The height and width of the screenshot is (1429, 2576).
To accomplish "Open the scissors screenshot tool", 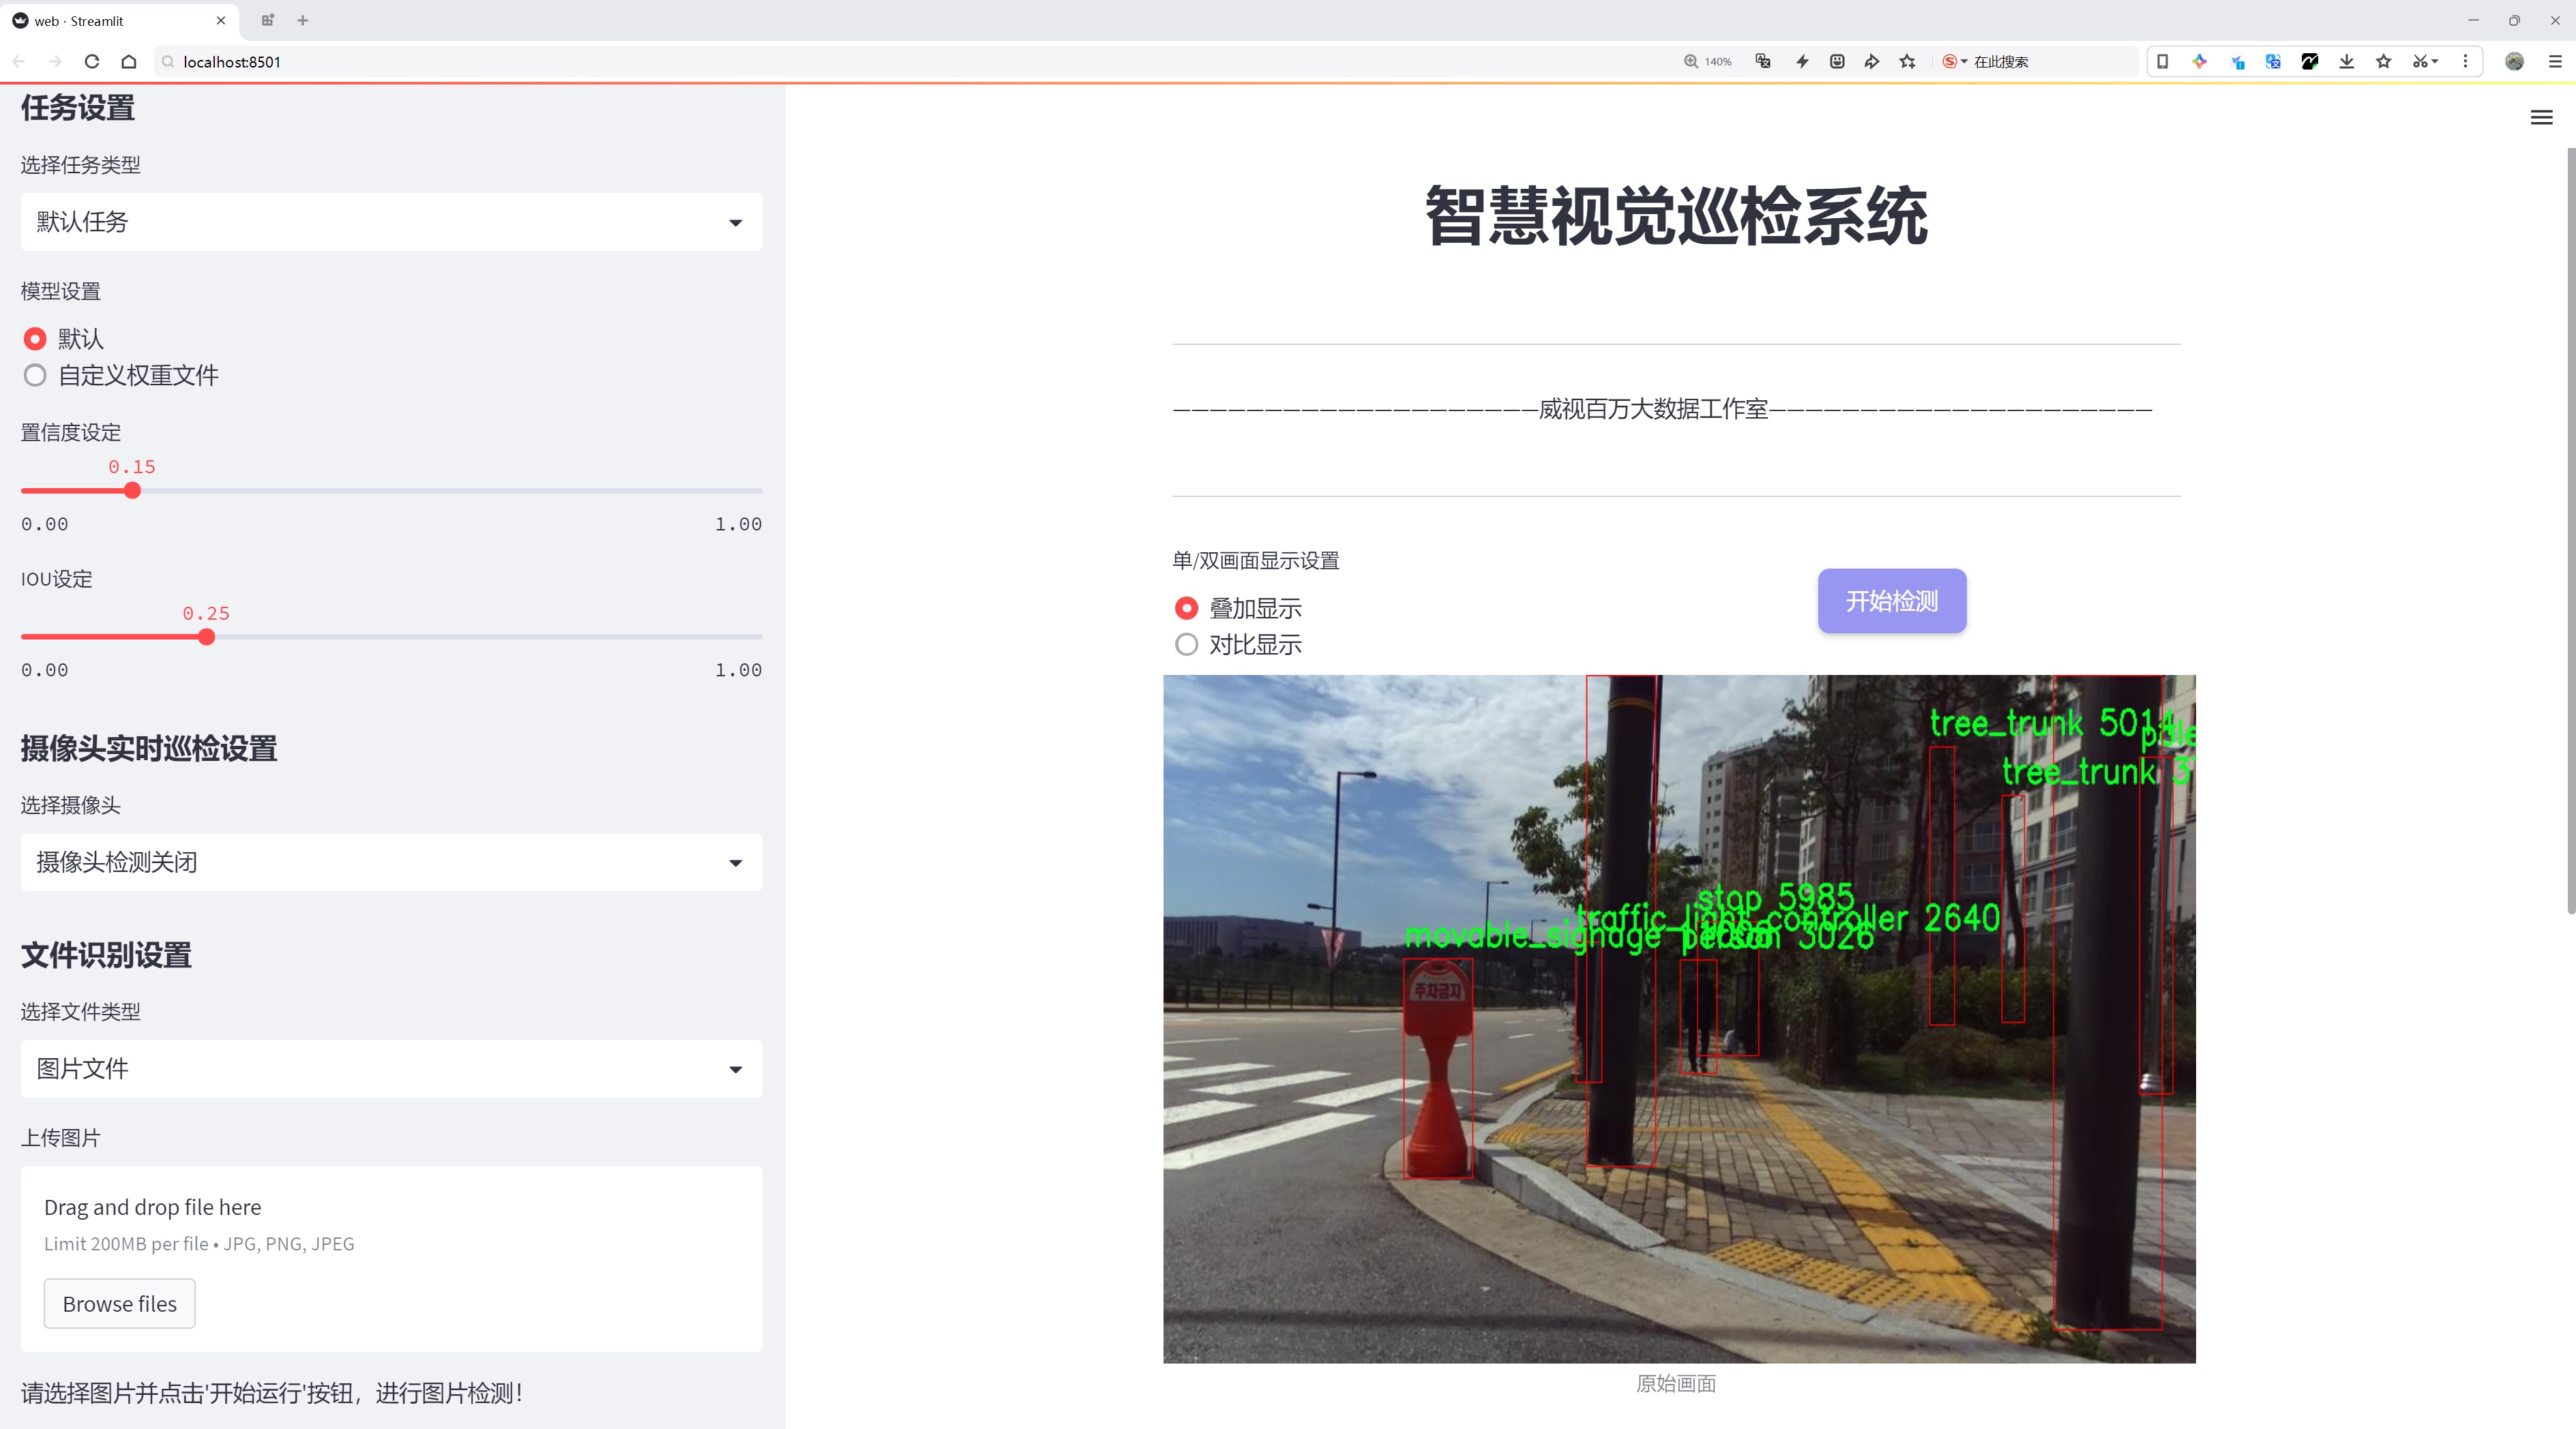I will [x=2418, y=62].
